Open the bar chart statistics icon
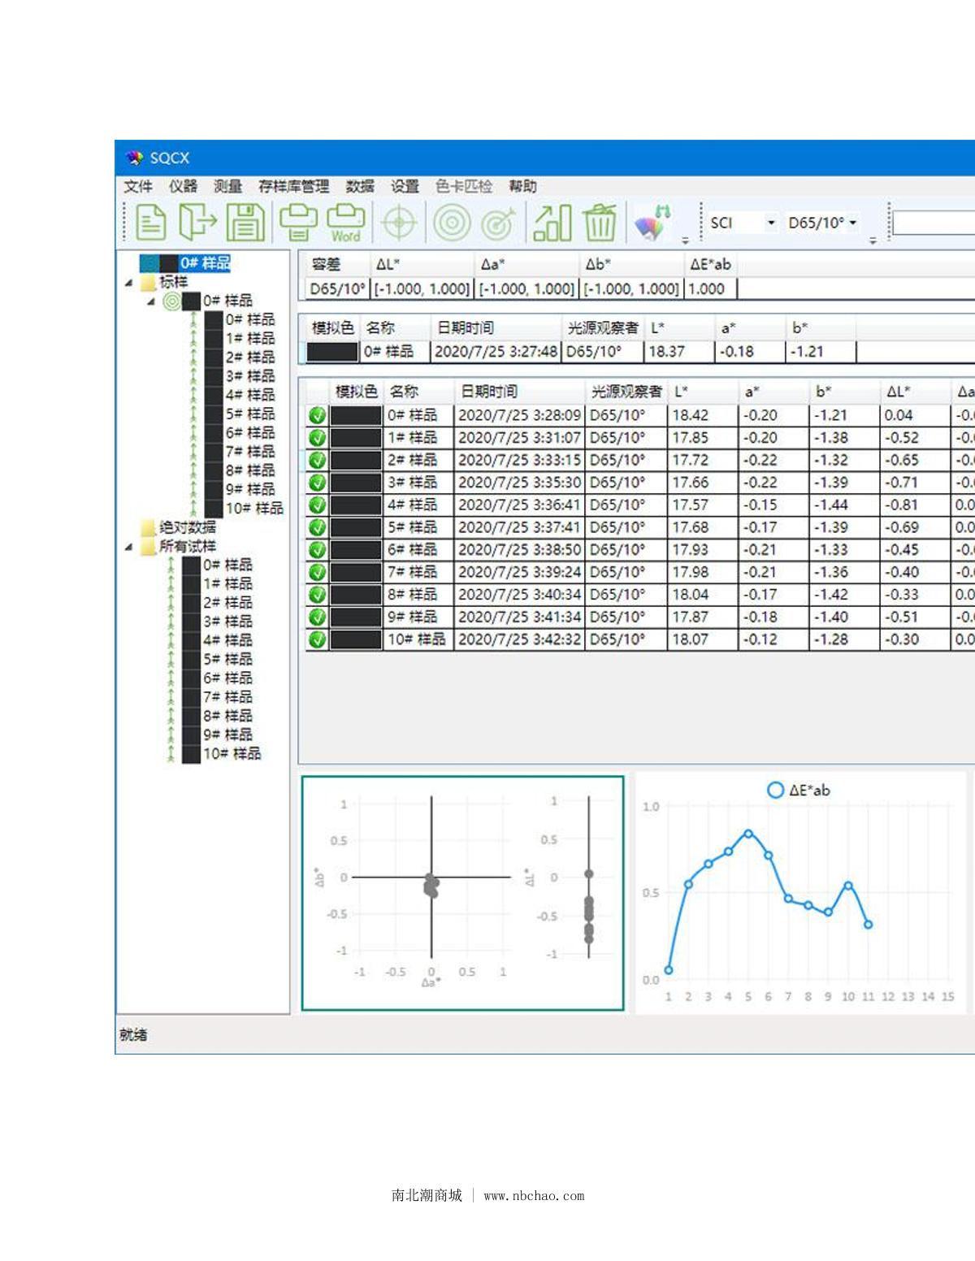This screenshot has height=1261, width=975. (552, 223)
